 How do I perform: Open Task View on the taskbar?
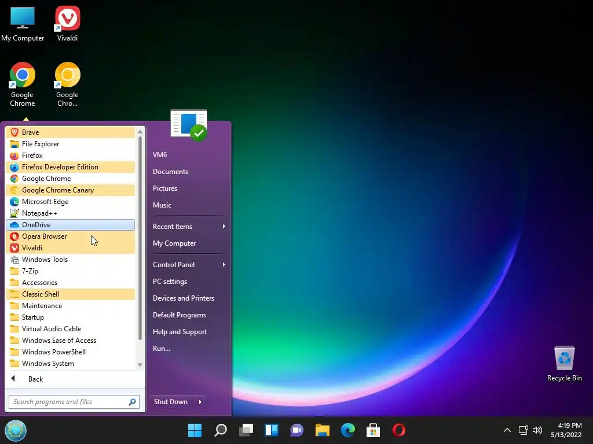(x=246, y=430)
